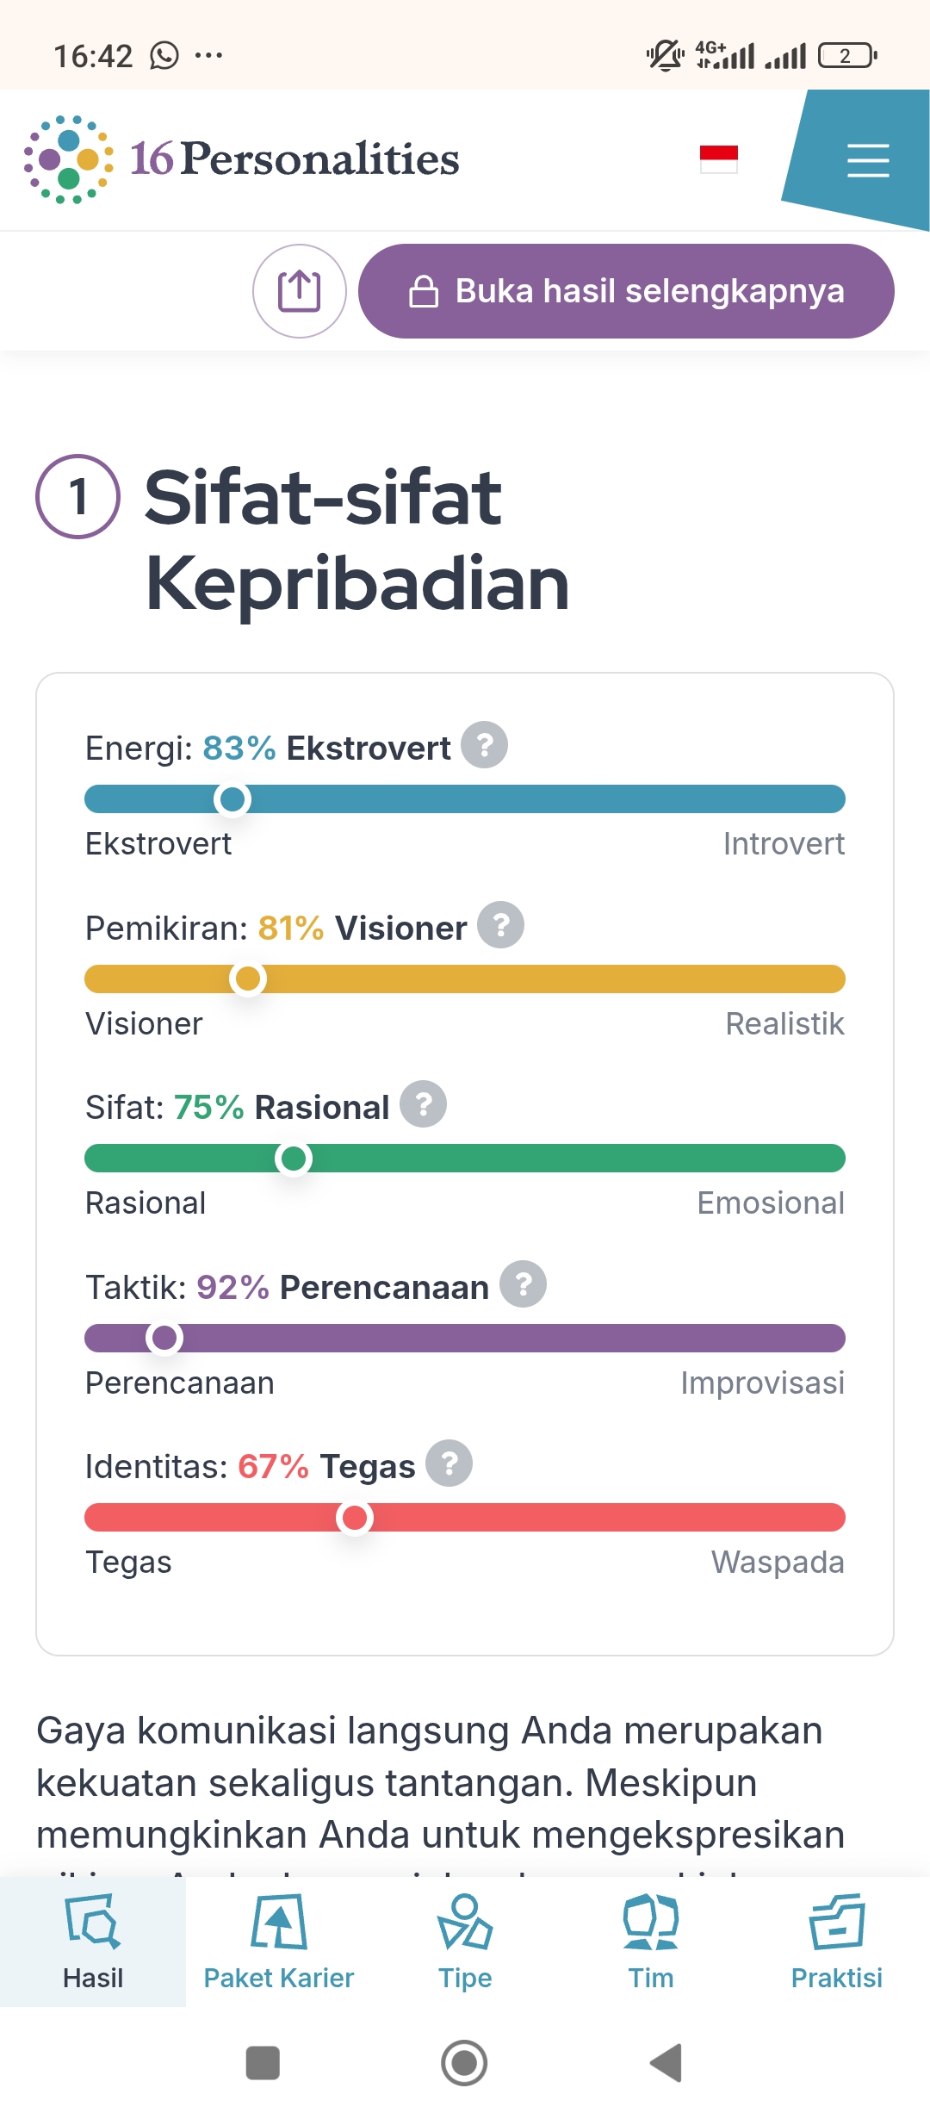Open the Tim tab

point(651,1942)
